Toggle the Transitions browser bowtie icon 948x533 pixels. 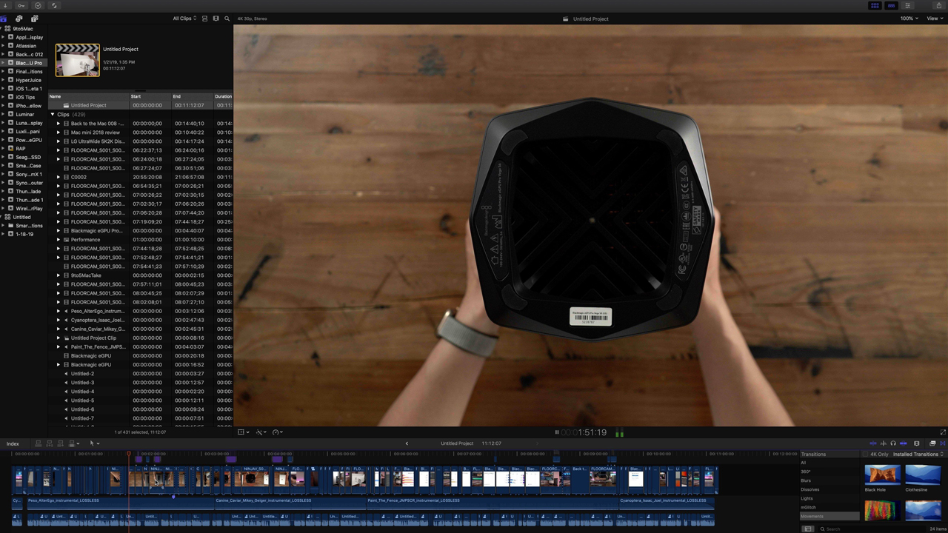943,443
